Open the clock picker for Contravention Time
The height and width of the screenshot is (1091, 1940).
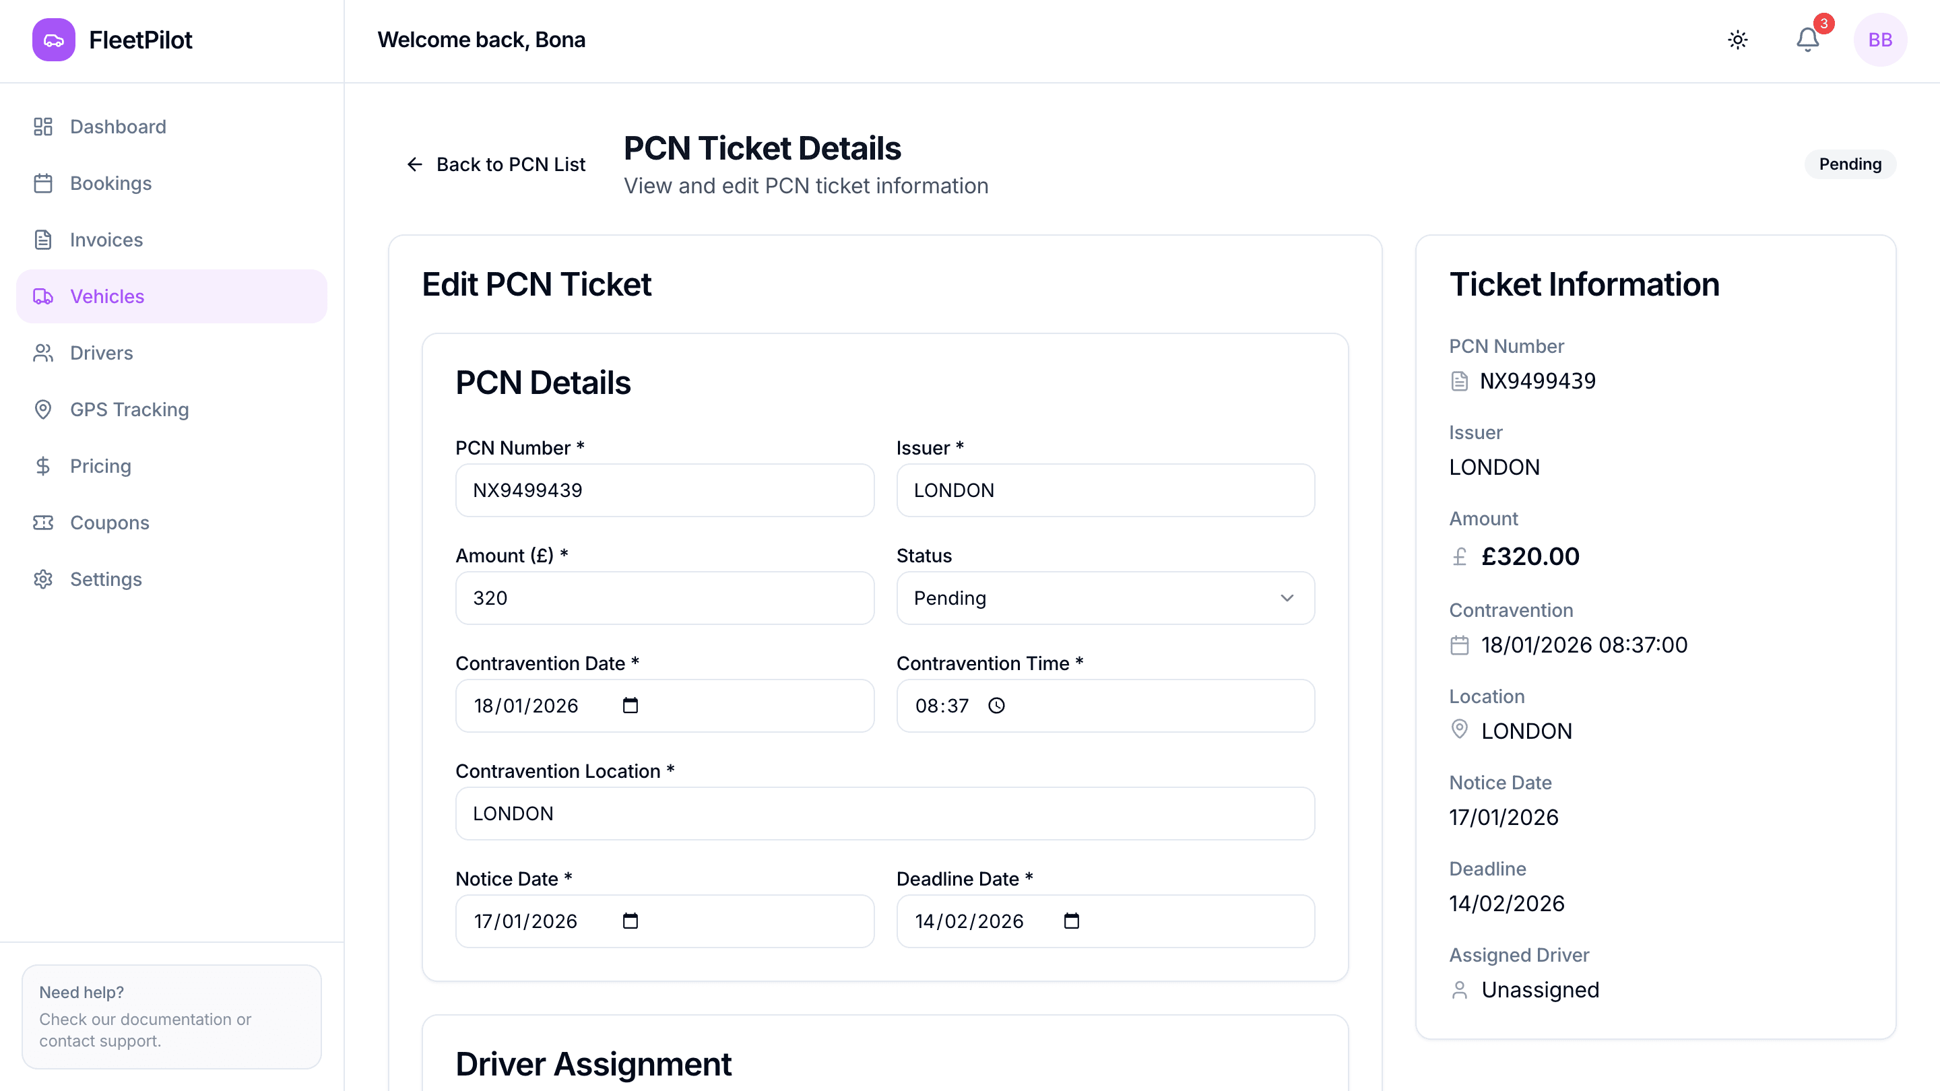coord(996,706)
